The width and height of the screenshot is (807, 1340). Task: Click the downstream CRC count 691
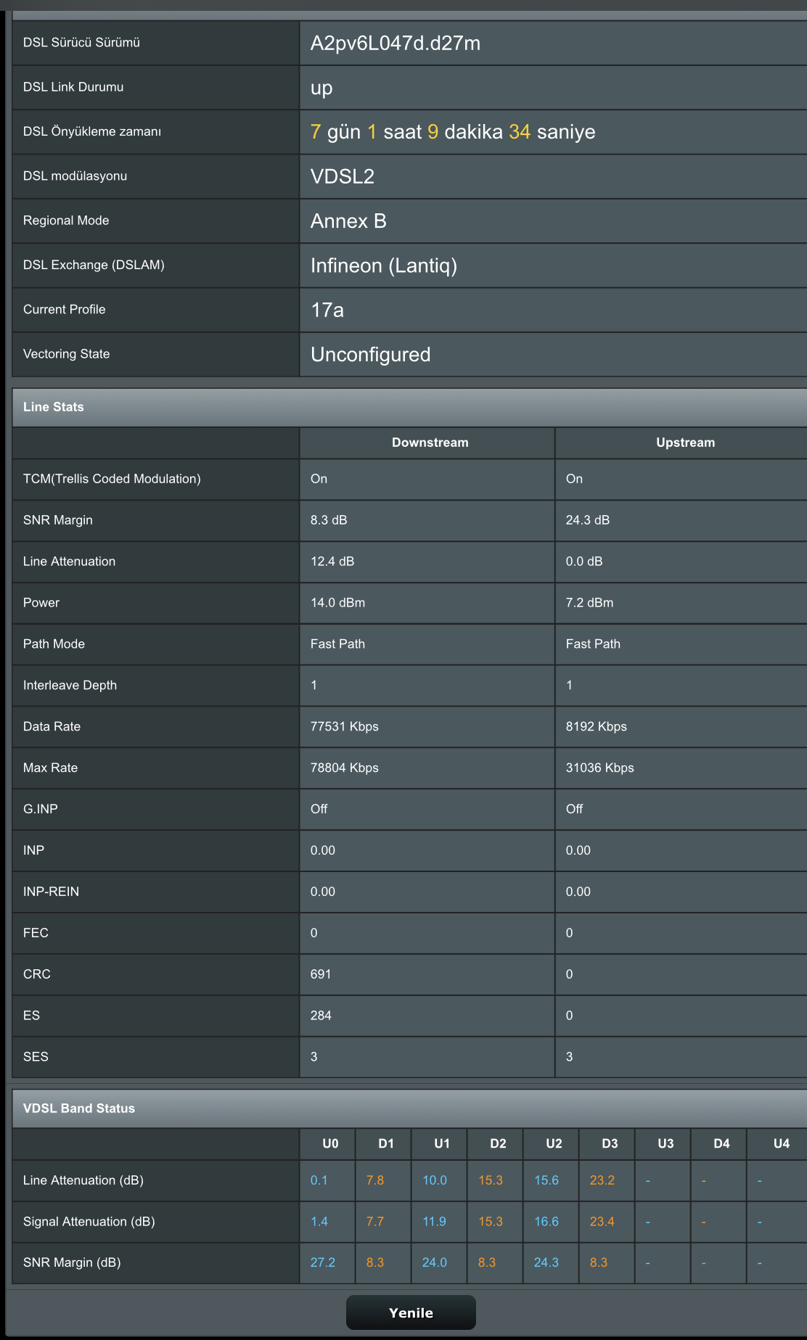click(x=321, y=974)
